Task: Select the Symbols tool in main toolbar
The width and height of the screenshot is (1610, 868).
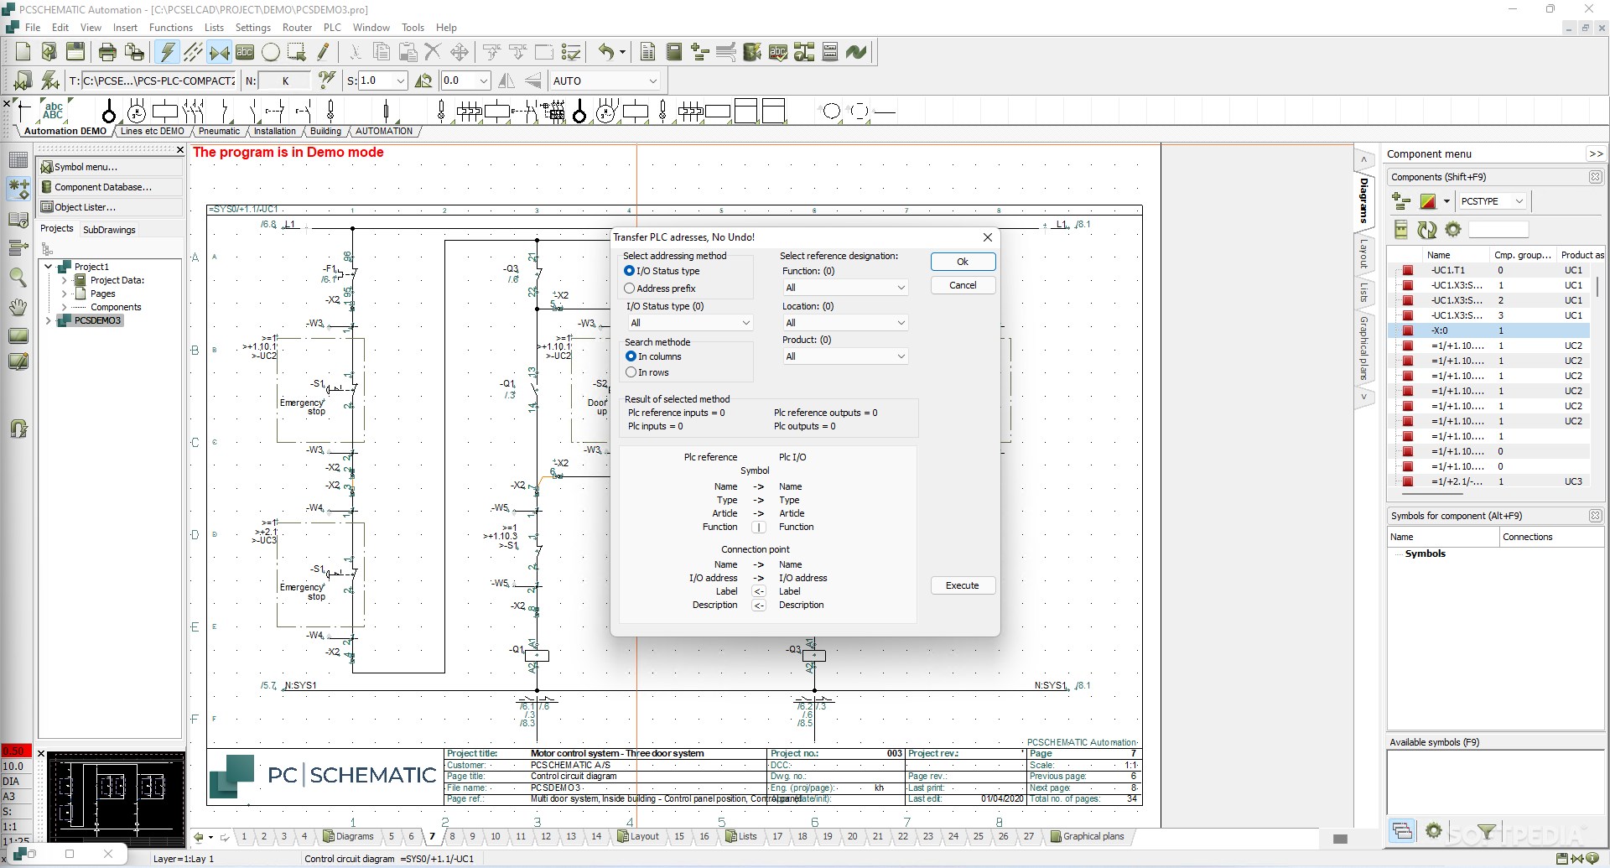Action: [x=219, y=52]
